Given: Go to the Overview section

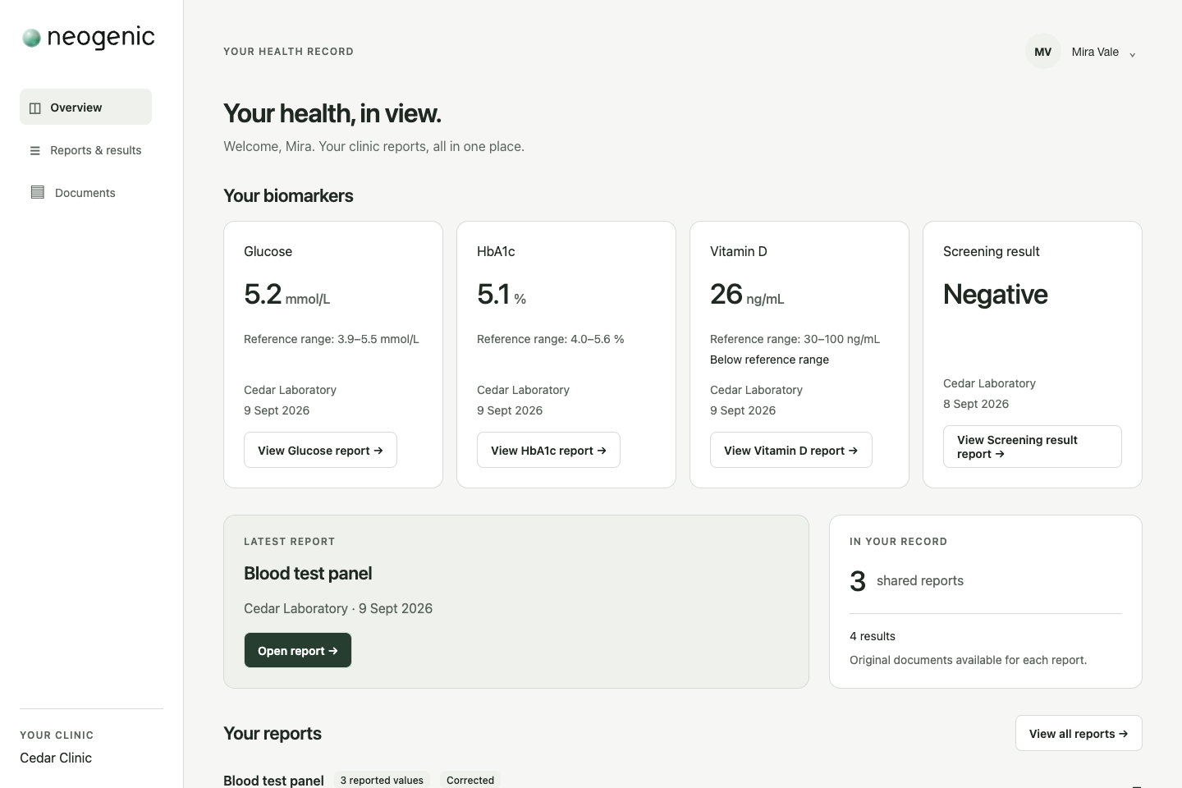Looking at the screenshot, I should tap(85, 107).
